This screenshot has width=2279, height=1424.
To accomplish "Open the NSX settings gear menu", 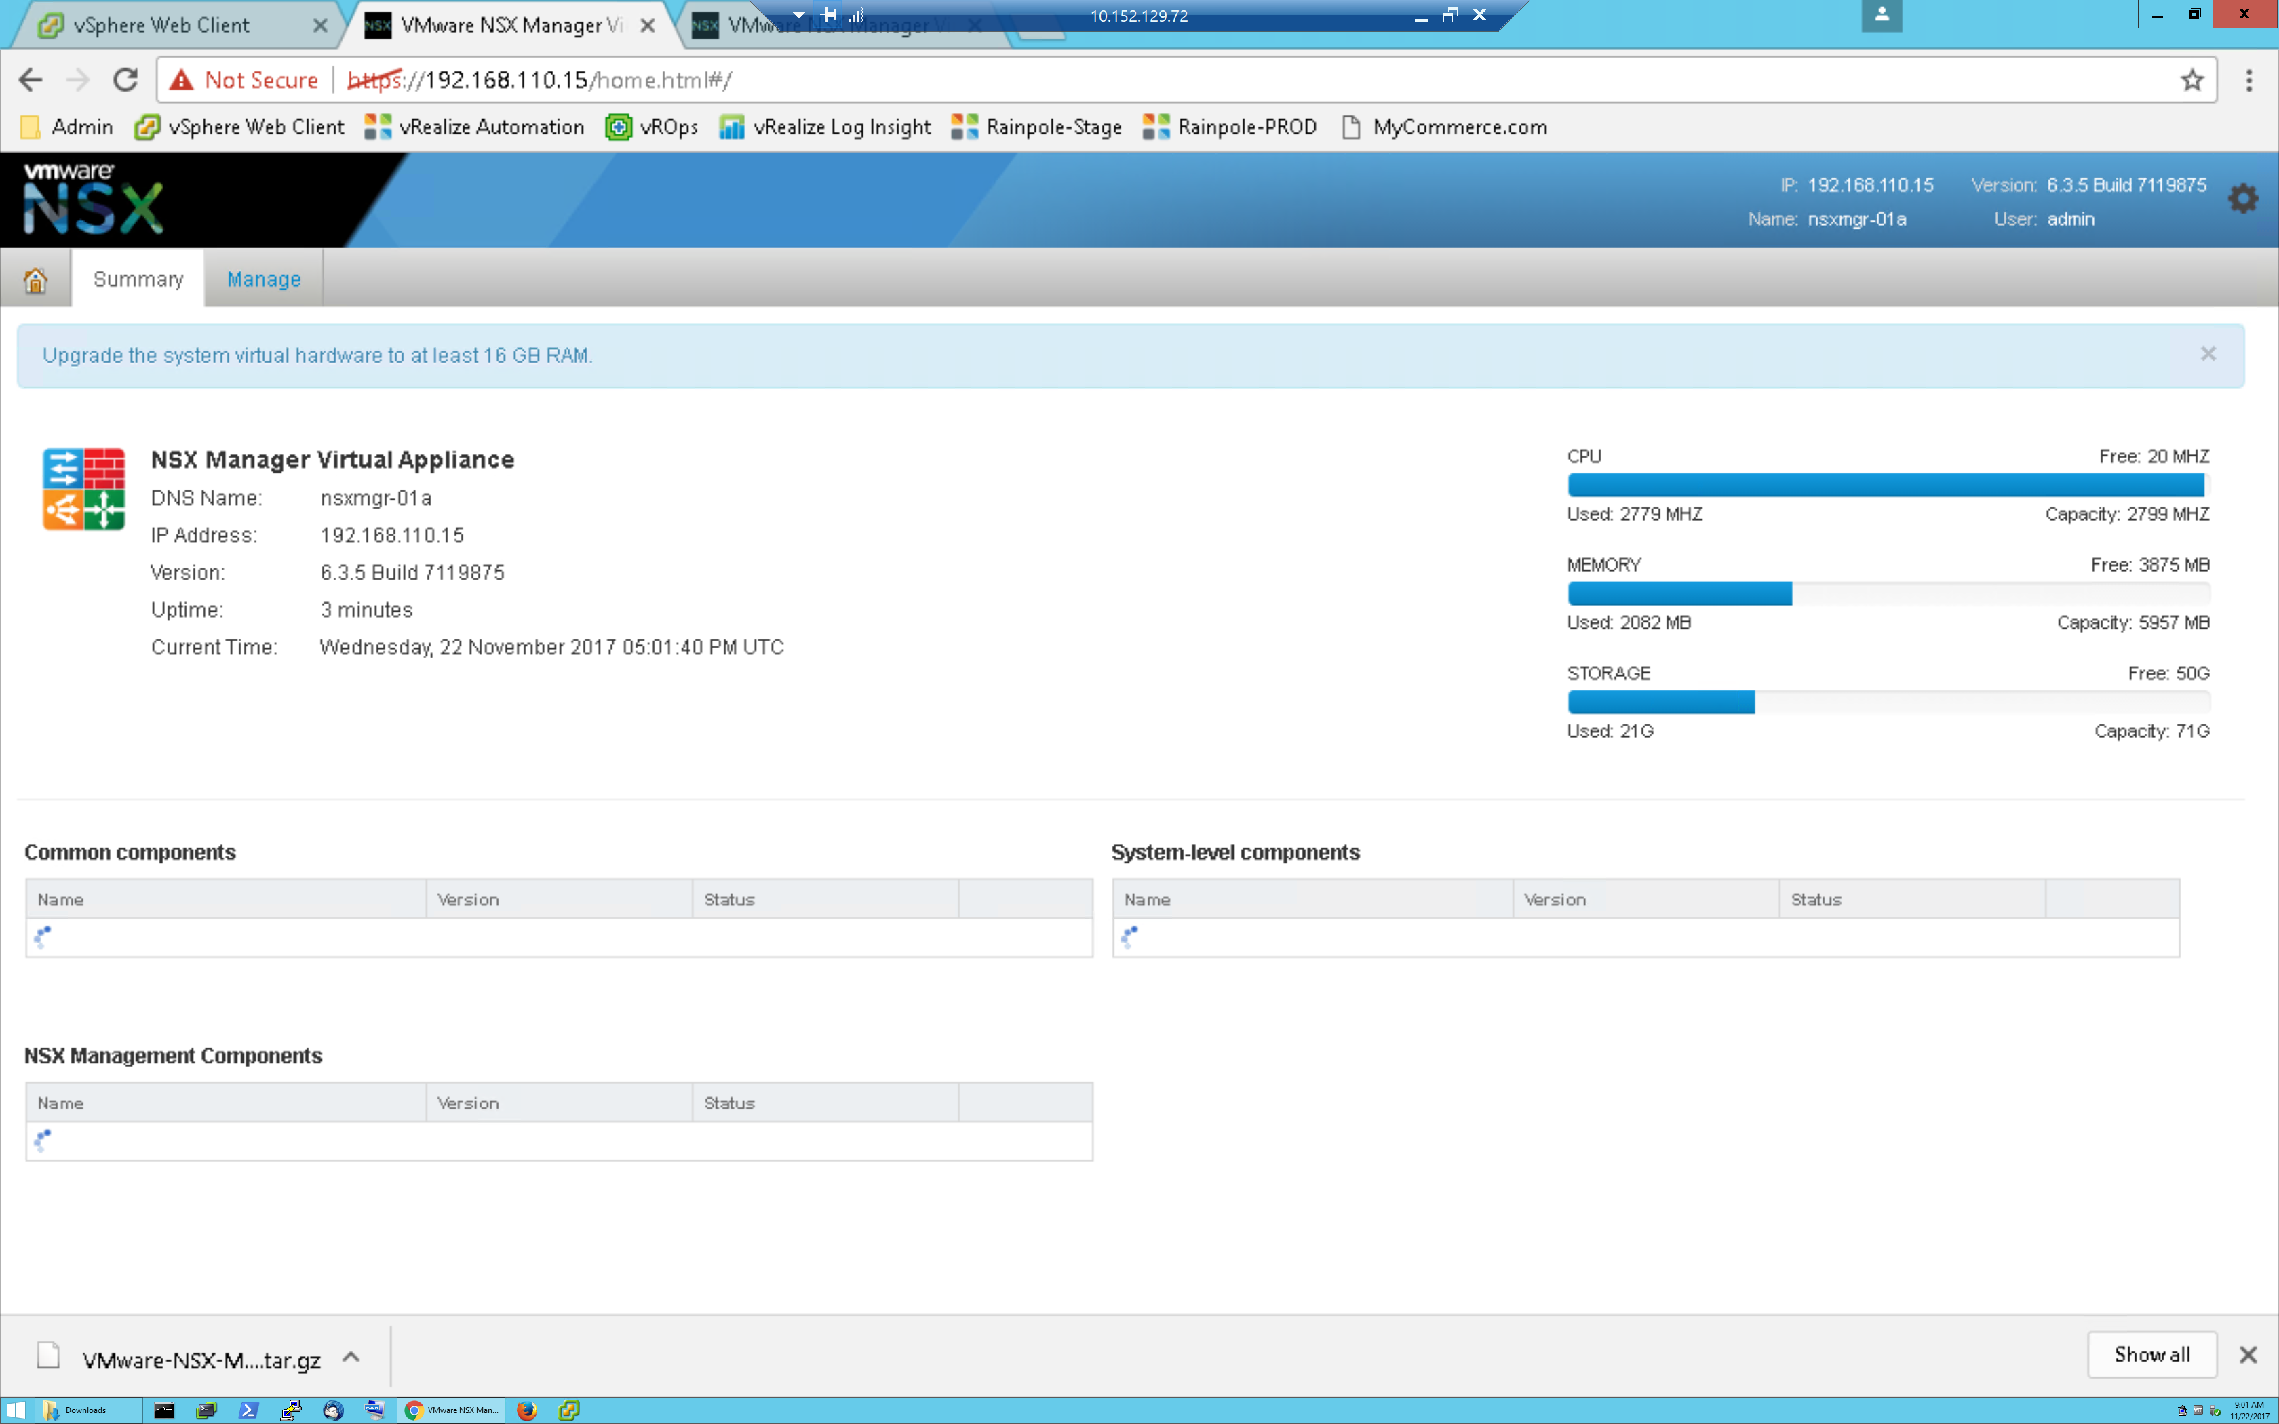I will tap(2243, 199).
